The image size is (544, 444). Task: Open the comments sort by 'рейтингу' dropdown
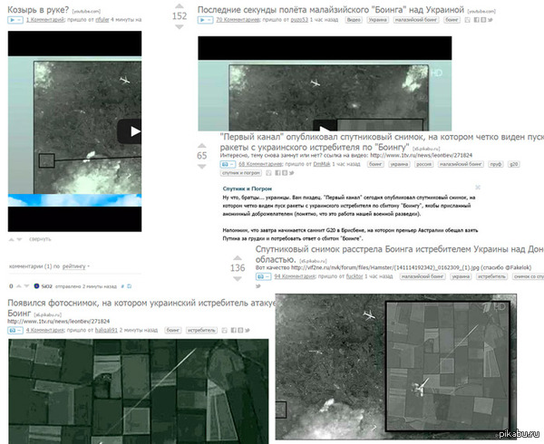click(x=75, y=266)
